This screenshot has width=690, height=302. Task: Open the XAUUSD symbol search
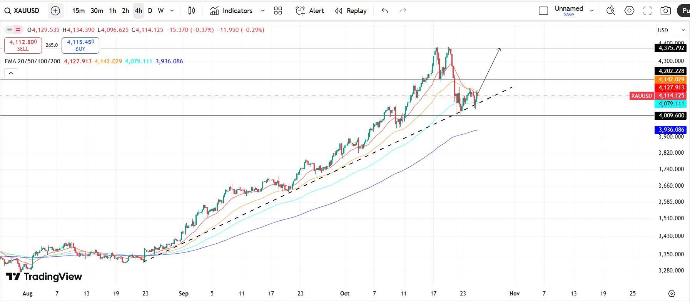click(x=22, y=11)
